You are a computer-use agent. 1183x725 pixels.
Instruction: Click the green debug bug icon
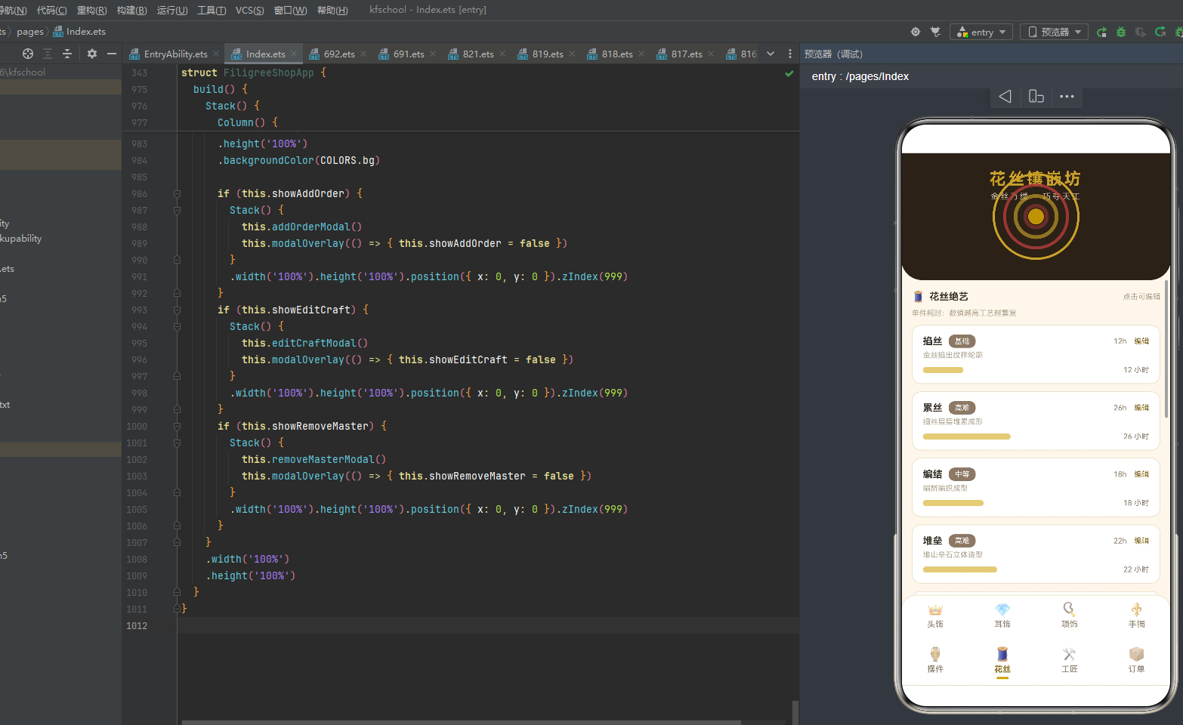(1121, 32)
